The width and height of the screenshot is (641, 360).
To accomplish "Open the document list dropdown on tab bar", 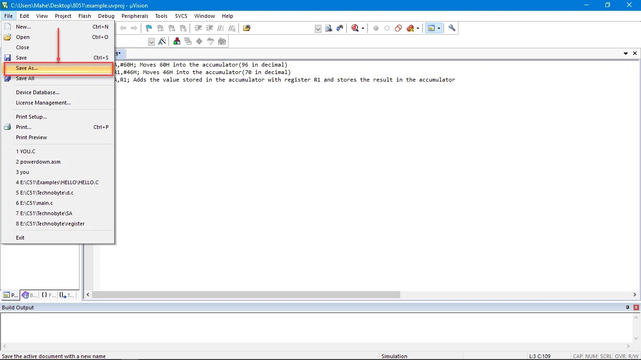I will tap(626, 53).
